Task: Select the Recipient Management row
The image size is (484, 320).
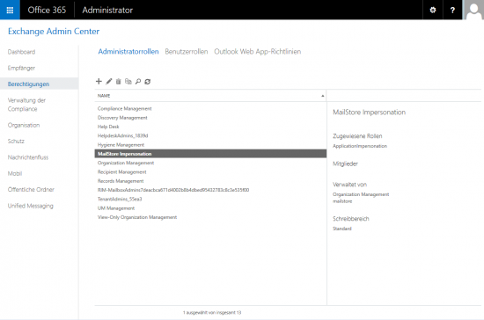Action: (x=210, y=171)
